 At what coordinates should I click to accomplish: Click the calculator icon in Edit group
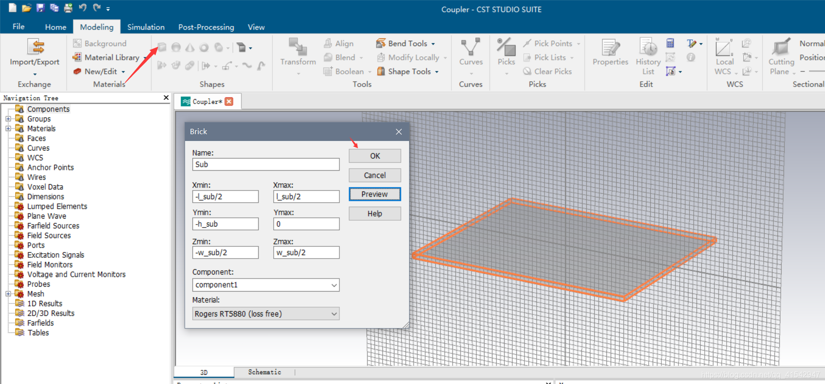[x=671, y=43]
